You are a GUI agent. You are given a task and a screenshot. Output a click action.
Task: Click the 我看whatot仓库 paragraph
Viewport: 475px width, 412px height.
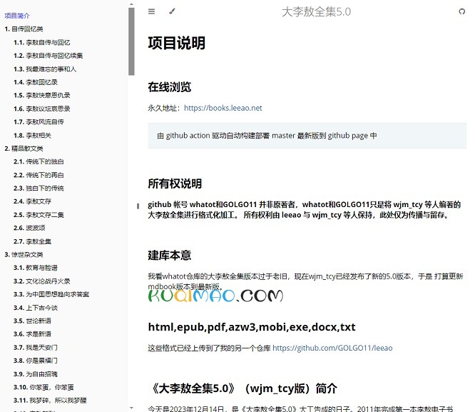coord(305,281)
